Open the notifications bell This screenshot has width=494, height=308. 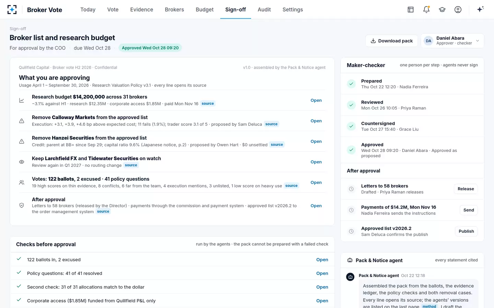pos(426,10)
